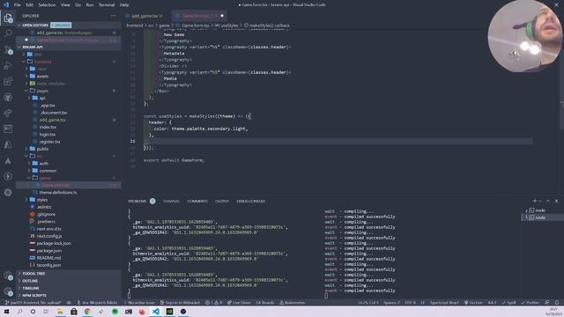Switch to the OUTPUT panel tab
The height and width of the screenshot is (317, 564).
coord(222,201)
